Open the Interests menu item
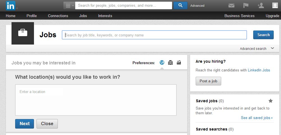The image size is (281, 135). pyautogui.click(x=105, y=16)
